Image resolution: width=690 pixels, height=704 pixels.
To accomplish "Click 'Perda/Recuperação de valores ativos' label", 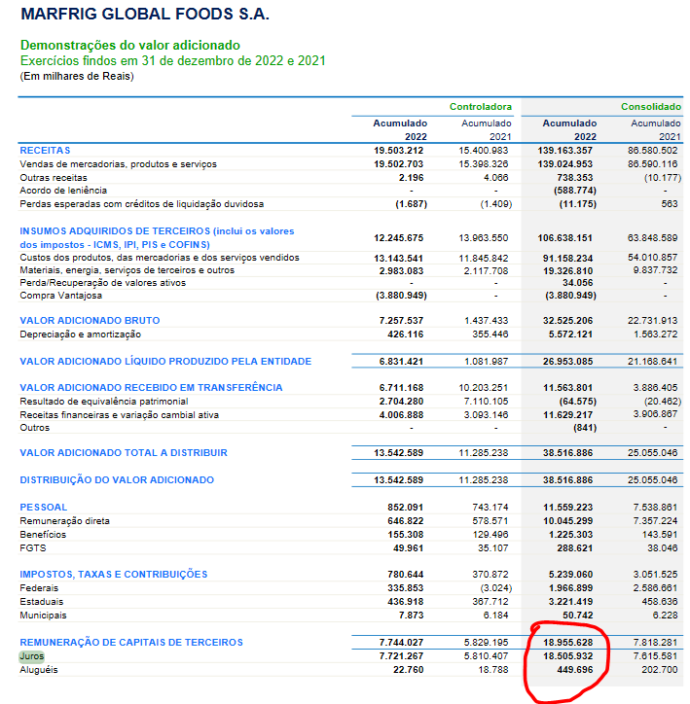I will (102, 283).
